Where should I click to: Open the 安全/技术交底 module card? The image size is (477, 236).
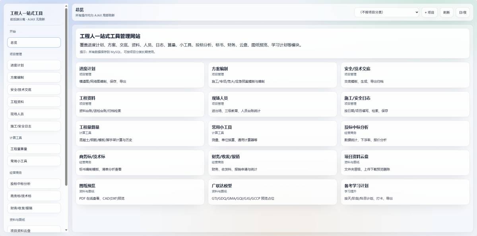405,75
